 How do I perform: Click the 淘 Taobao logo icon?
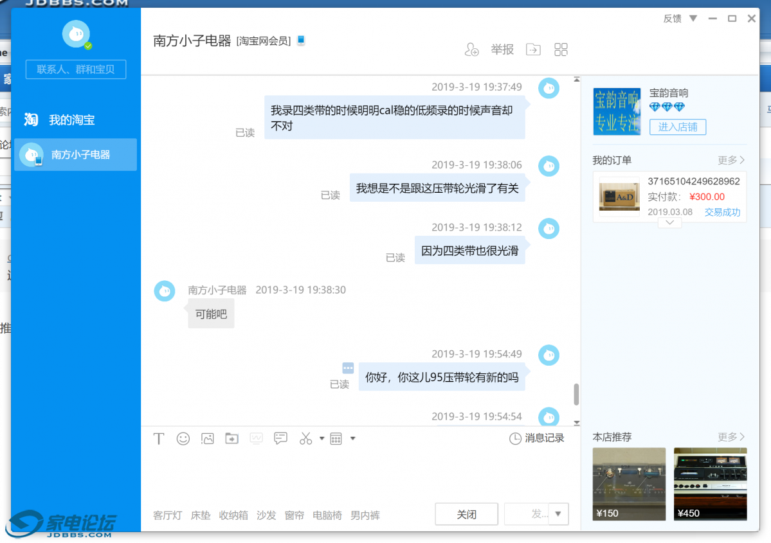[31, 120]
